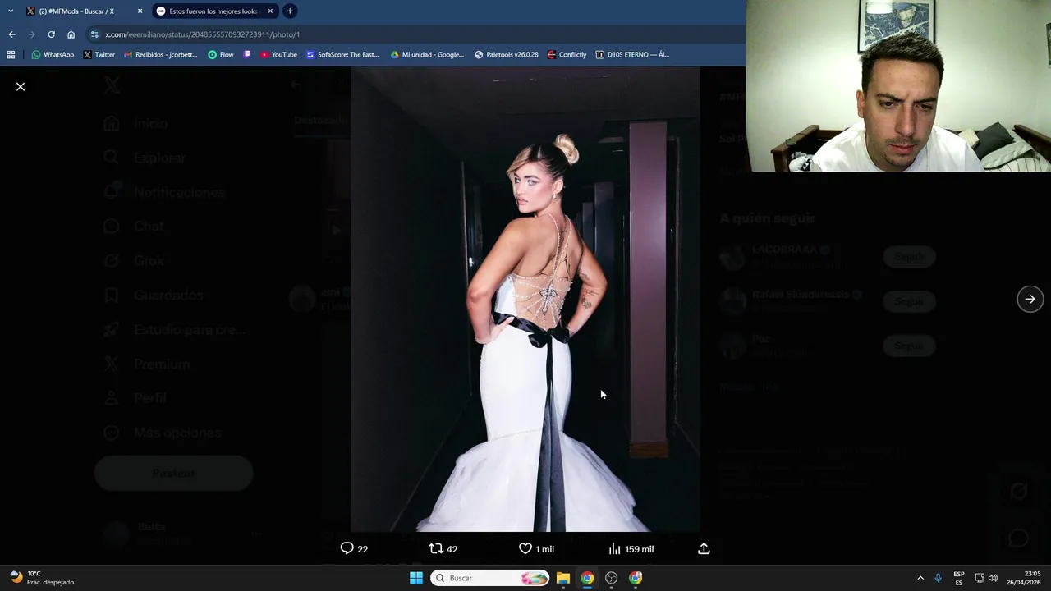Open the apps grid in bookmarks bar
This screenshot has height=591, width=1051.
11,55
